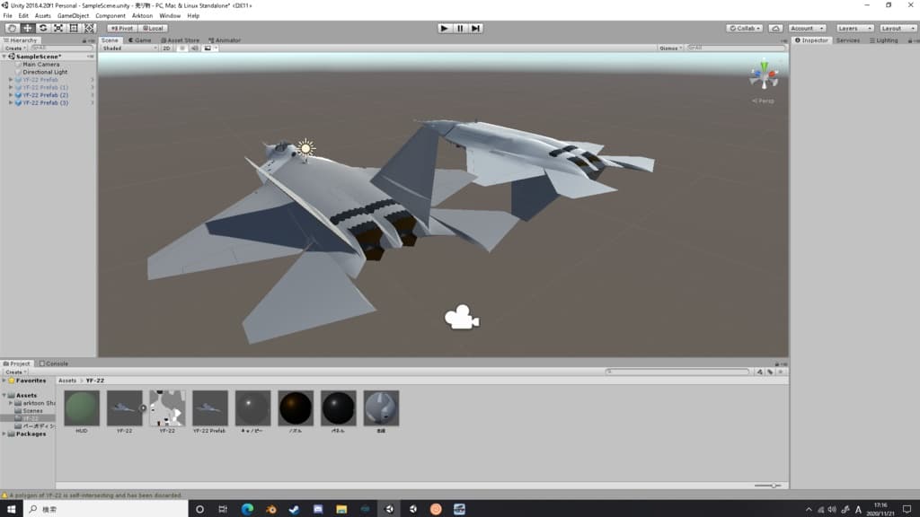Click the scene orientation gizmo
This screenshot has width=920, height=517.
(x=764, y=75)
